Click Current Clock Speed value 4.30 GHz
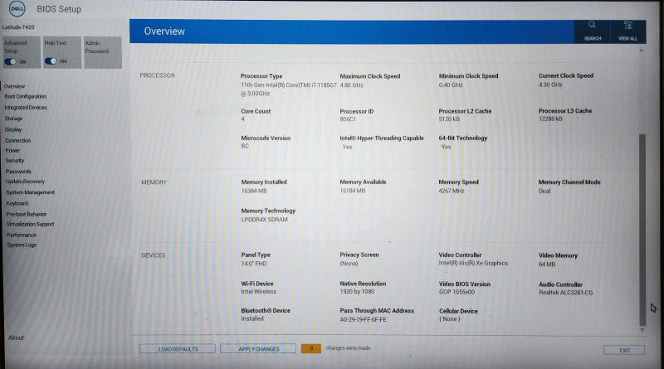 point(550,85)
